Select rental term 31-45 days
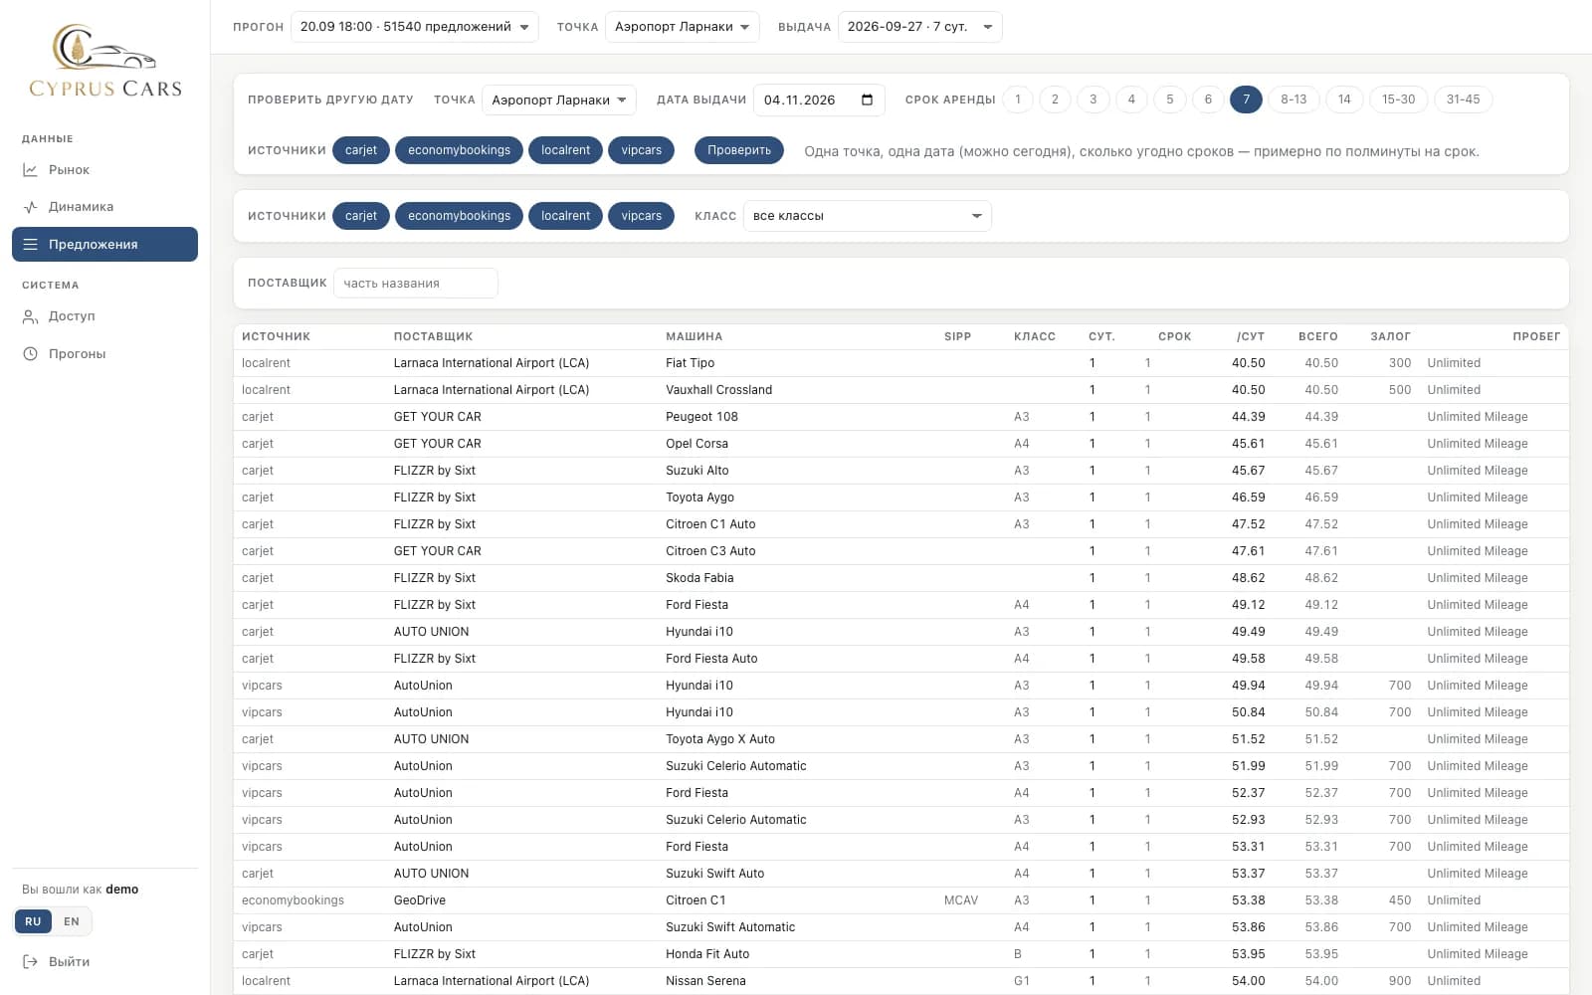1592x995 pixels. tap(1463, 99)
